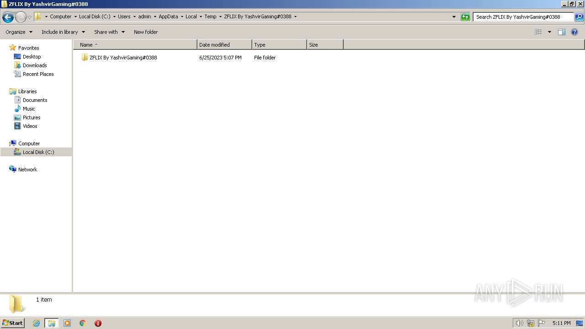Image resolution: width=585 pixels, height=329 pixels.
Task: Toggle the preview pane icon
Action: click(x=562, y=32)
